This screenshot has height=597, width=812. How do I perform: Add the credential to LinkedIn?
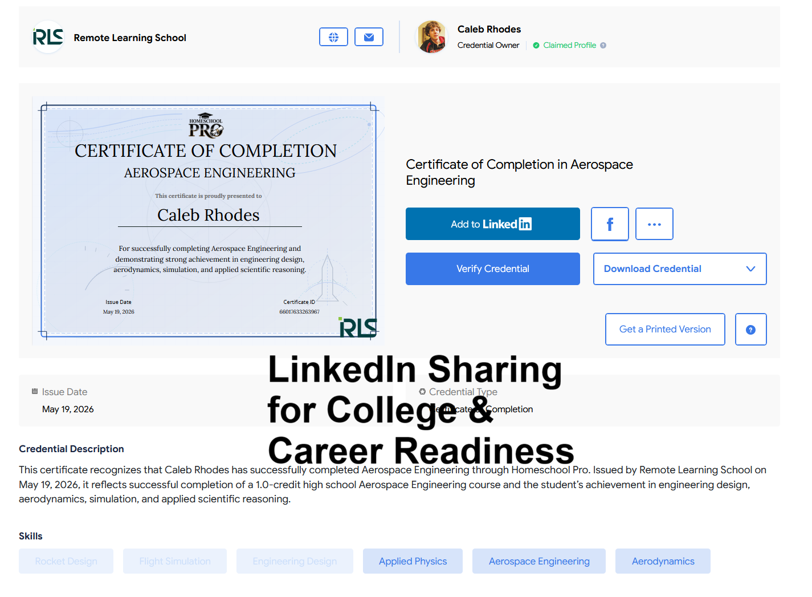point(493,224)
